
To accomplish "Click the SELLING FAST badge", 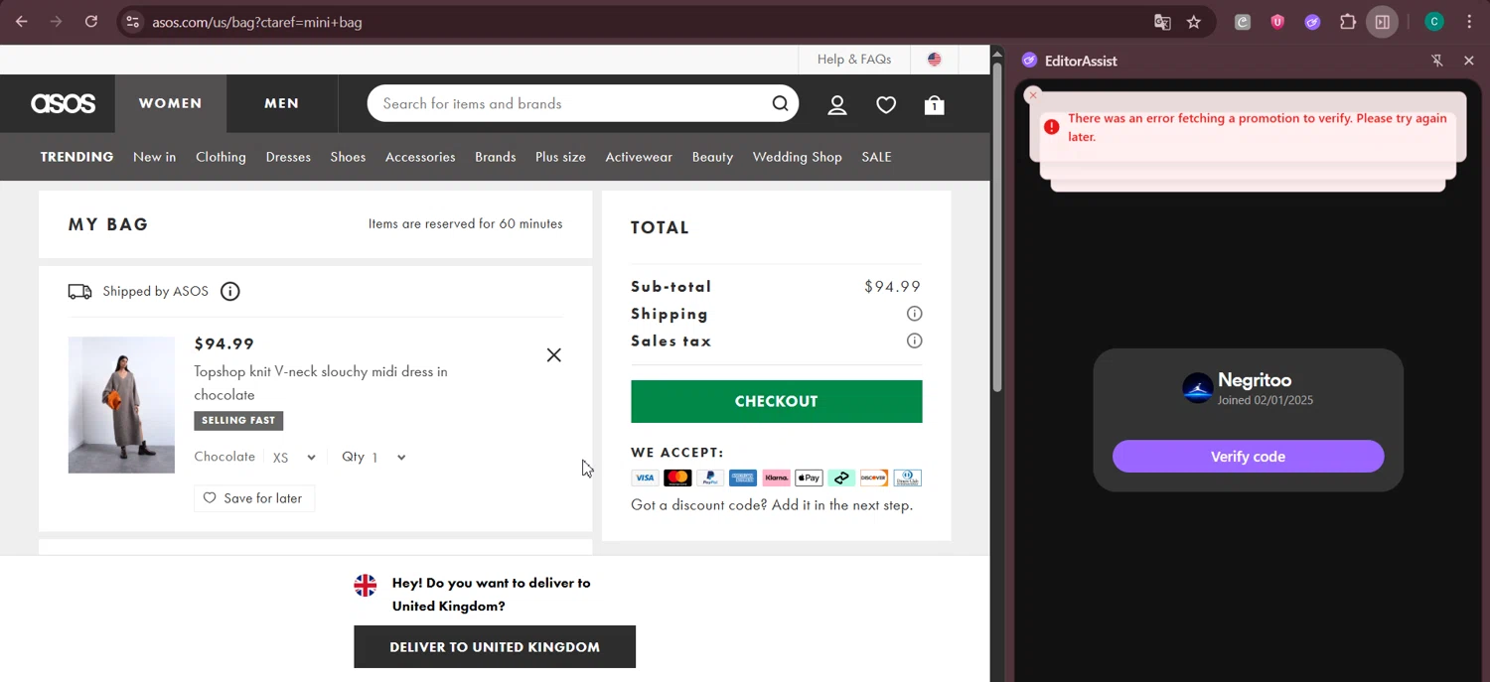I will tap(238, 421).
